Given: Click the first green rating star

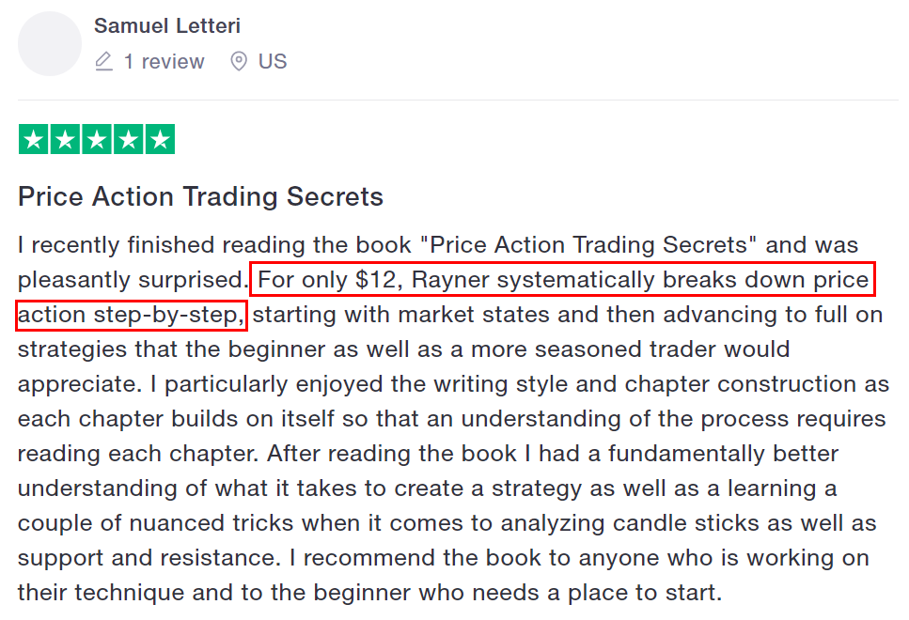Looking at the screenshot, I should 34,139.
